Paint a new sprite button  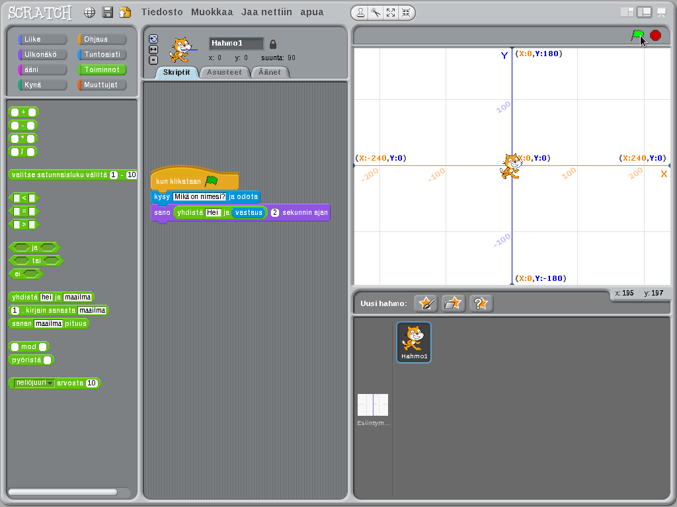click(426, 303)
